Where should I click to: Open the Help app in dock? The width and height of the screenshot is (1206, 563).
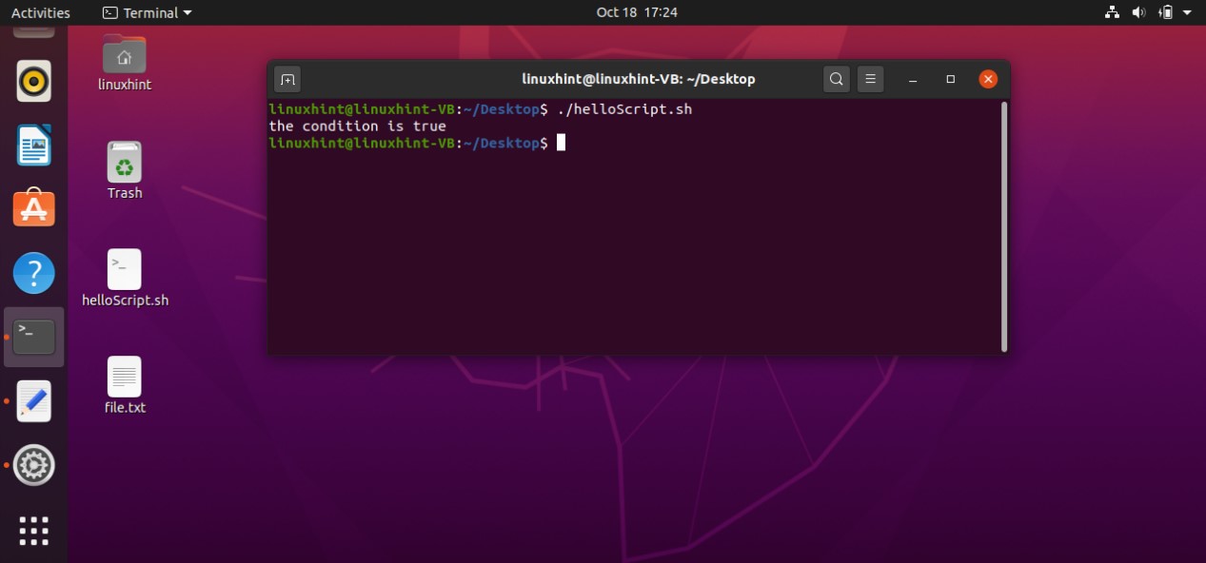pyautogui.click(x=34, y=273)
